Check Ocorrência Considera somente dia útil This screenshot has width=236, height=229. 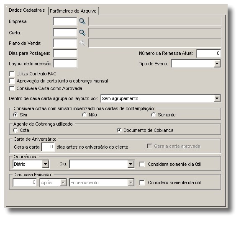[142, 164]
